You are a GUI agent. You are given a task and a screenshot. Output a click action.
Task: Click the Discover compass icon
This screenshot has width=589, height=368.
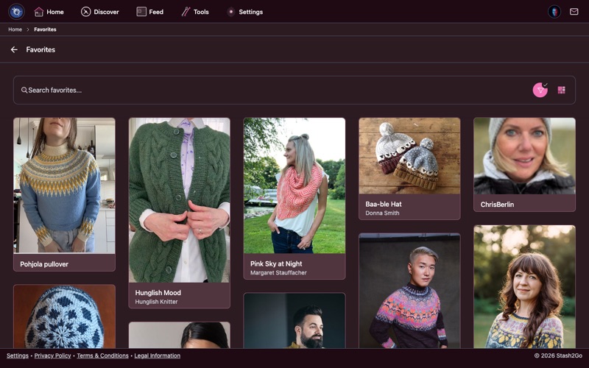coord(85,12)
